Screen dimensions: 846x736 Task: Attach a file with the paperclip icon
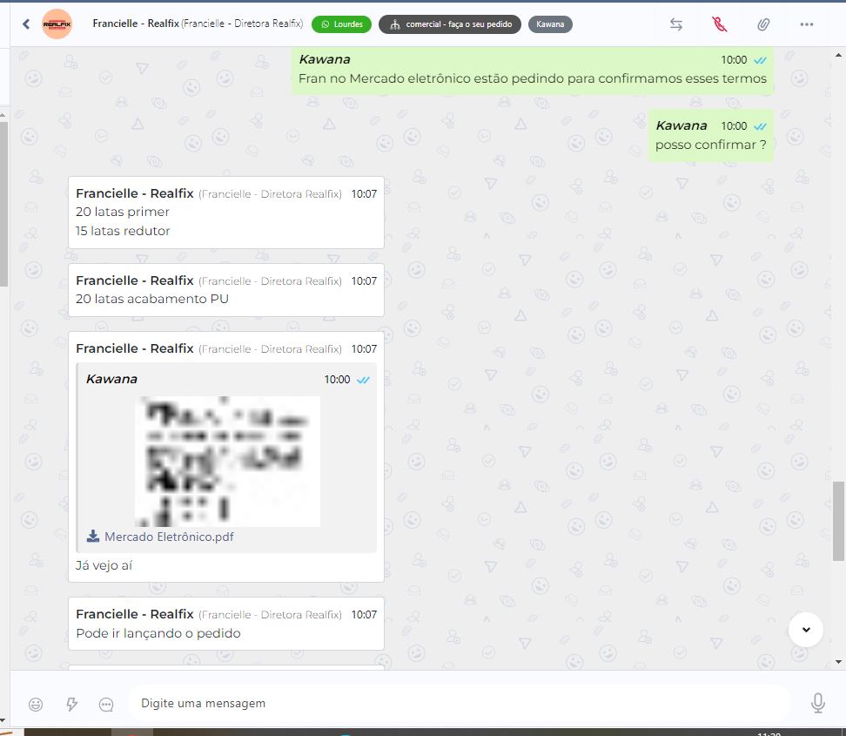763,24
